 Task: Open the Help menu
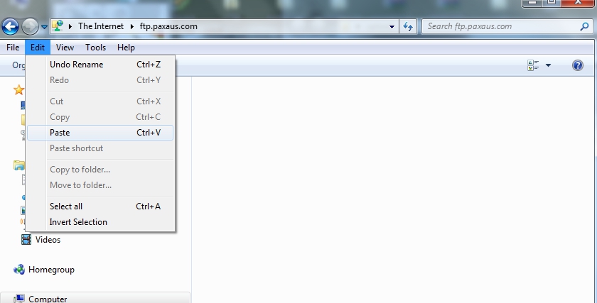[x=126, y=48]
